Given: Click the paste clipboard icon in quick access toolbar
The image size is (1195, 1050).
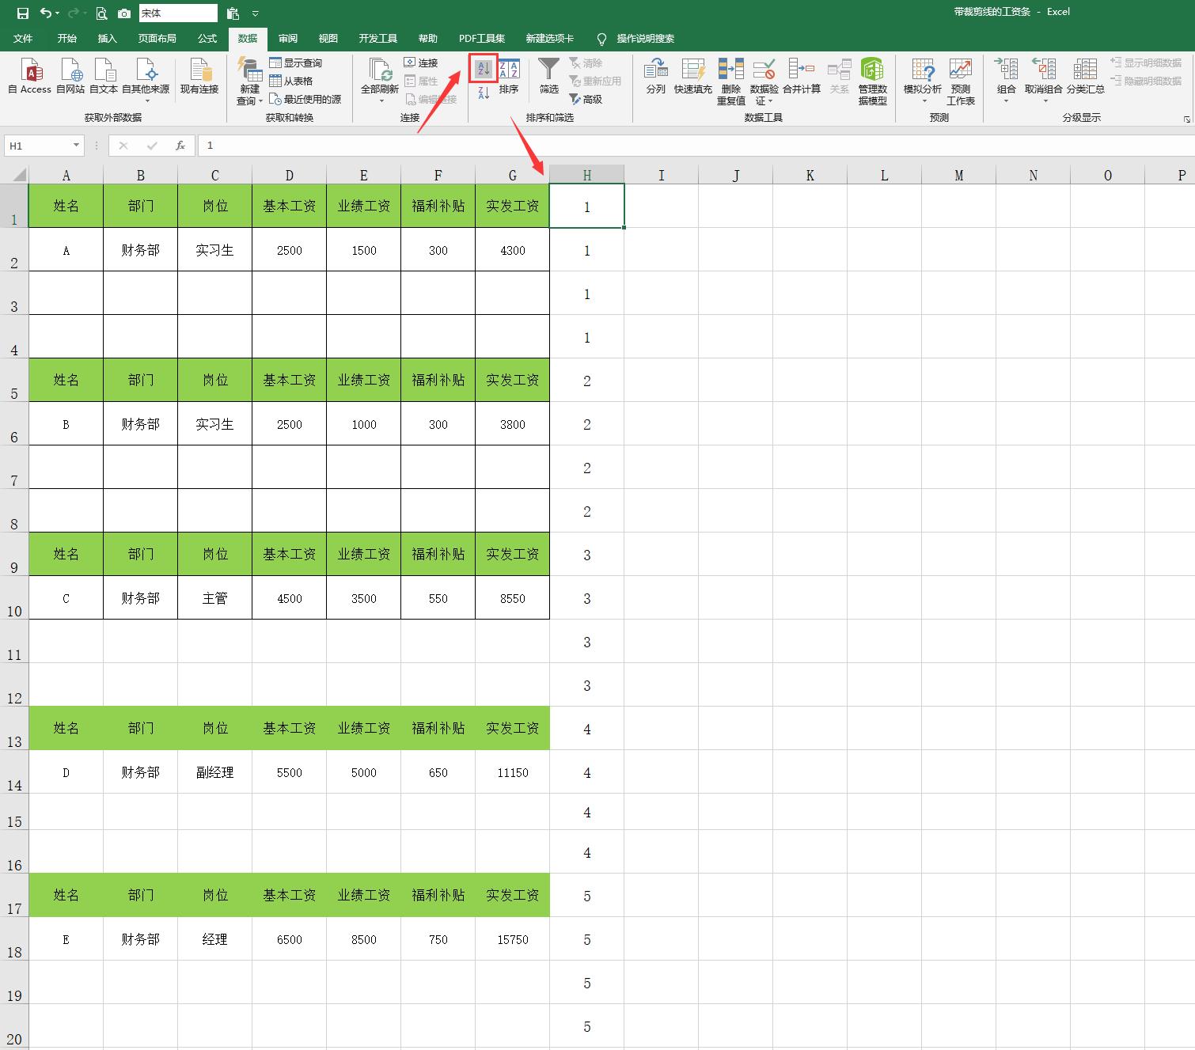Looking at the screenshot, I should (x=233, y=13).
